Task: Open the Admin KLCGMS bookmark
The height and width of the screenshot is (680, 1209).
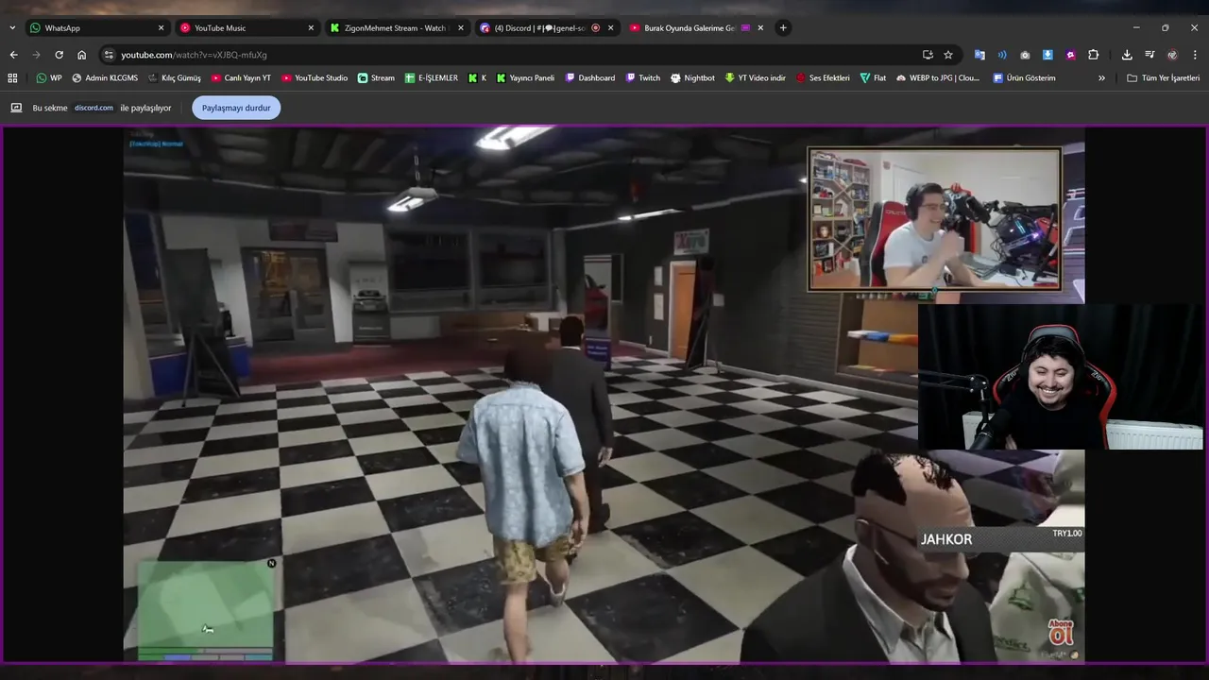Action: point(105,77)
